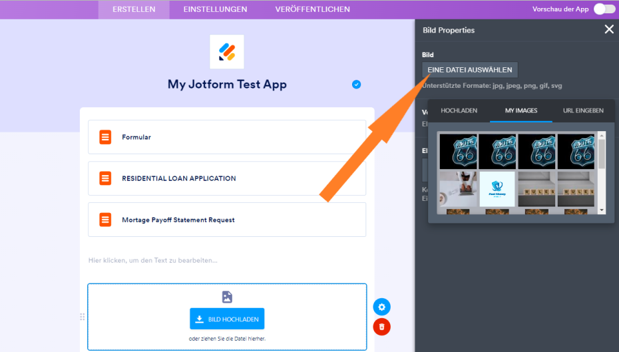Viewport: 619px width, 352px height.
Task: Click the EINE DATEI AUSWÄHLEN button
Action: tap(470, 70)
